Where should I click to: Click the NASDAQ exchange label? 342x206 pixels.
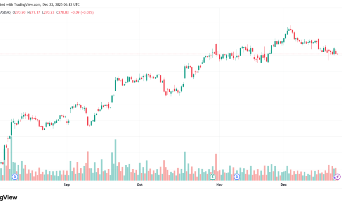click(x=4, y=12)
